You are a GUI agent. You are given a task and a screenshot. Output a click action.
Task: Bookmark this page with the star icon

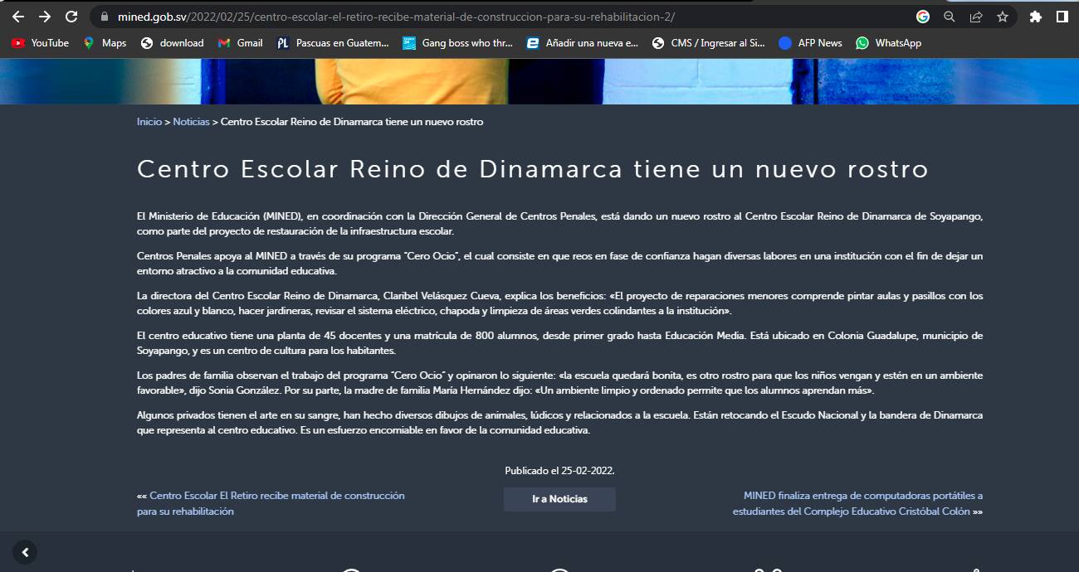tap(1003, 17)
